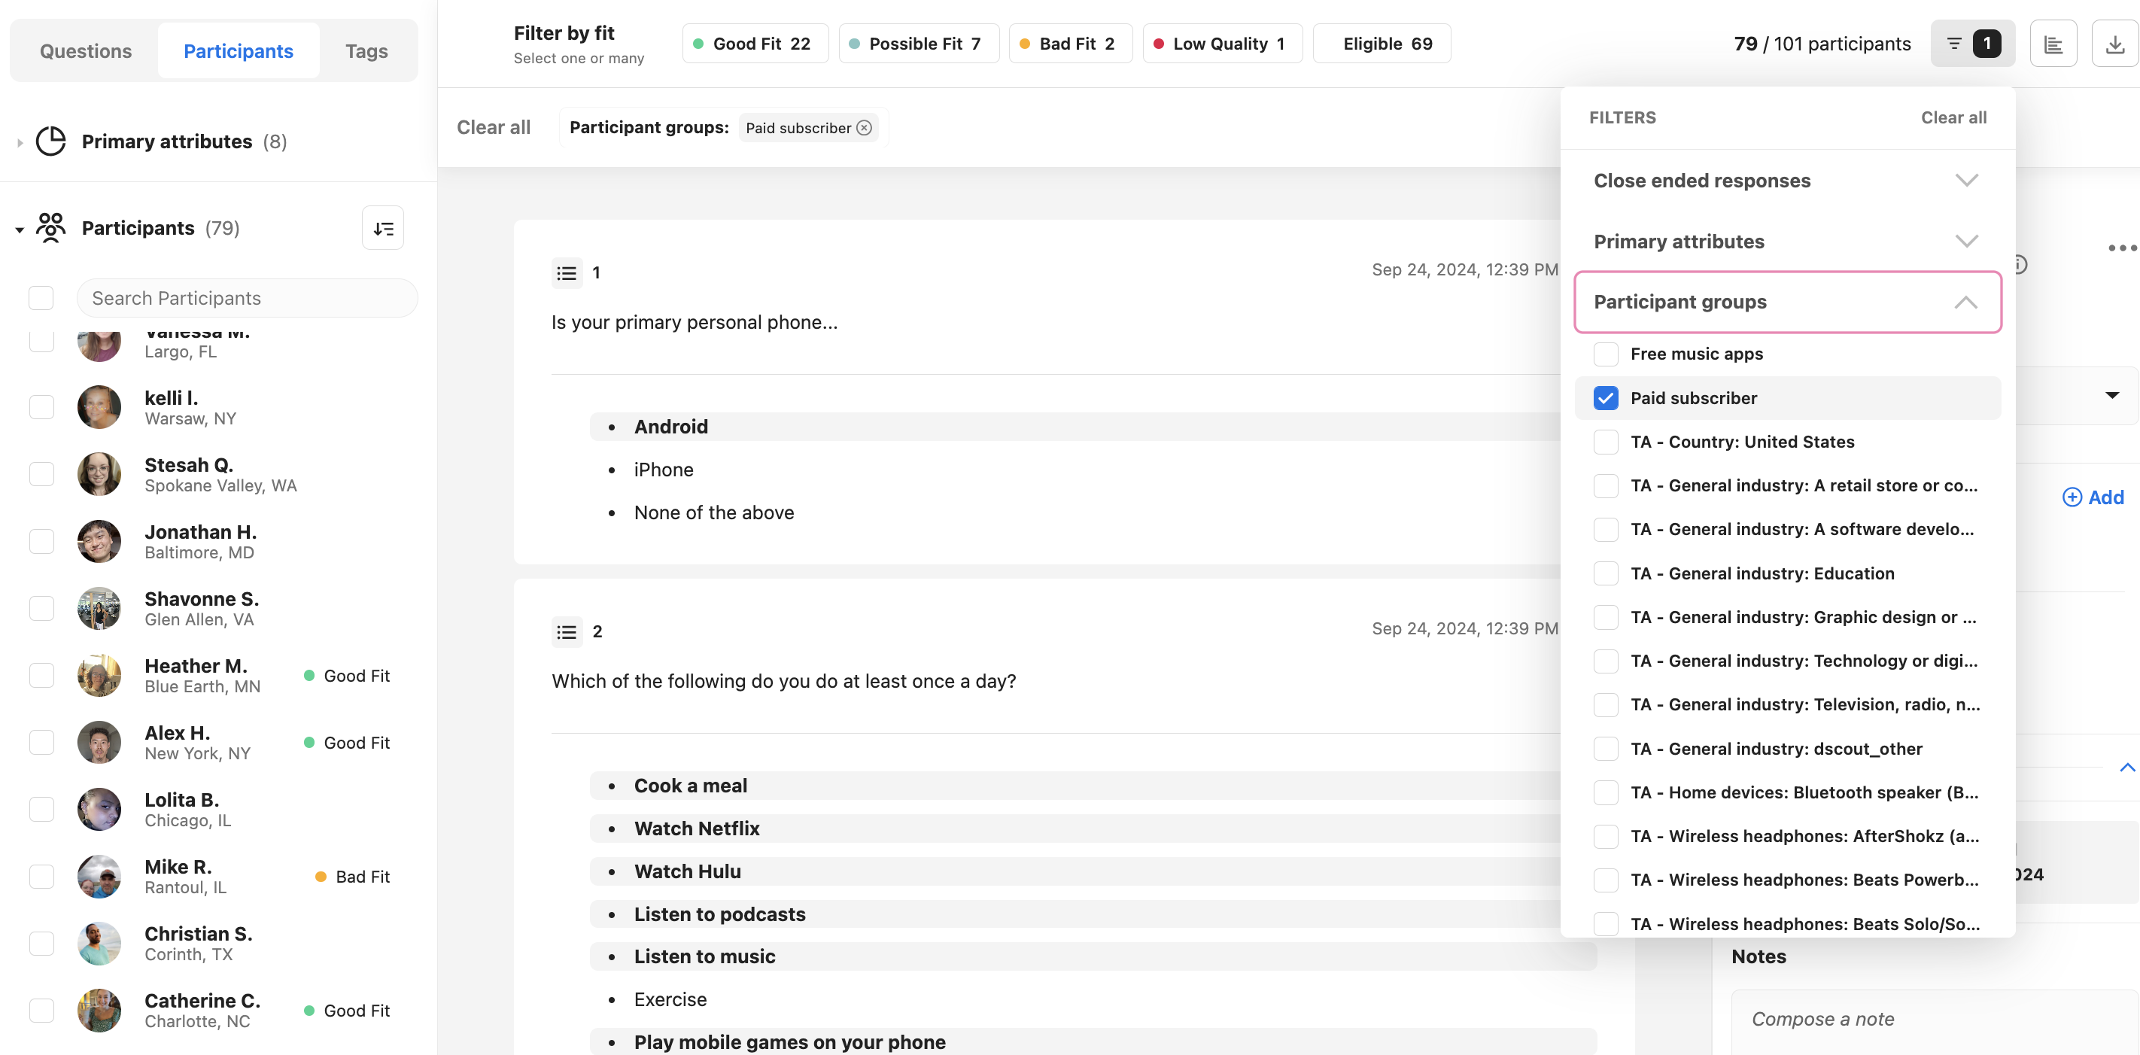Remove the Paid subscriber filter chip
Viewport: 2140px width, 1055px height.
[x=864, y=127]
